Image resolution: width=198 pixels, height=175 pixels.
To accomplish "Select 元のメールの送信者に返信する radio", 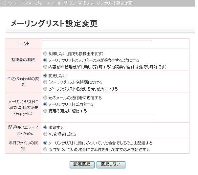I will point(45,98).
